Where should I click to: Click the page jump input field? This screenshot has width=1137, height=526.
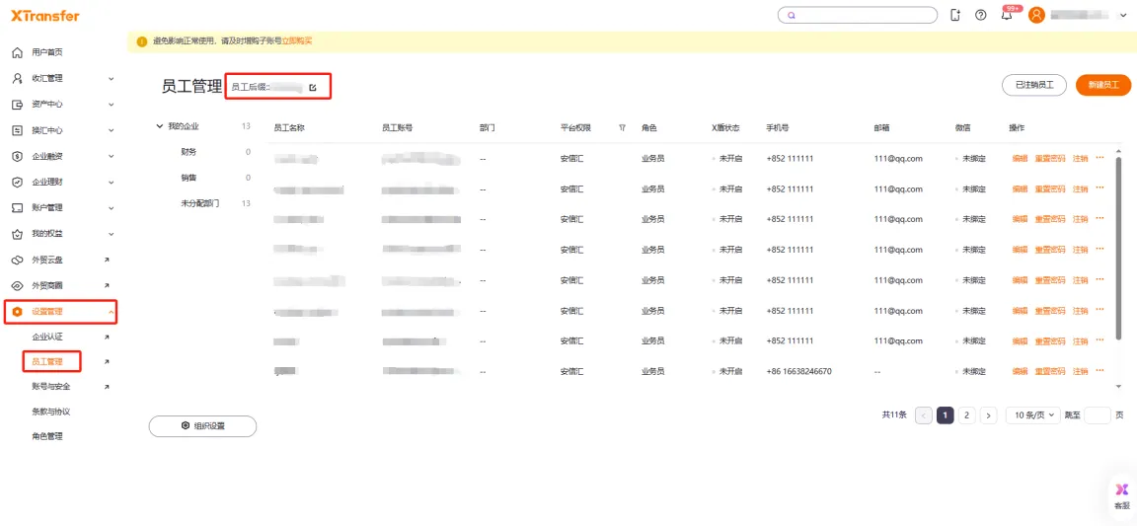coord(1098,415)
